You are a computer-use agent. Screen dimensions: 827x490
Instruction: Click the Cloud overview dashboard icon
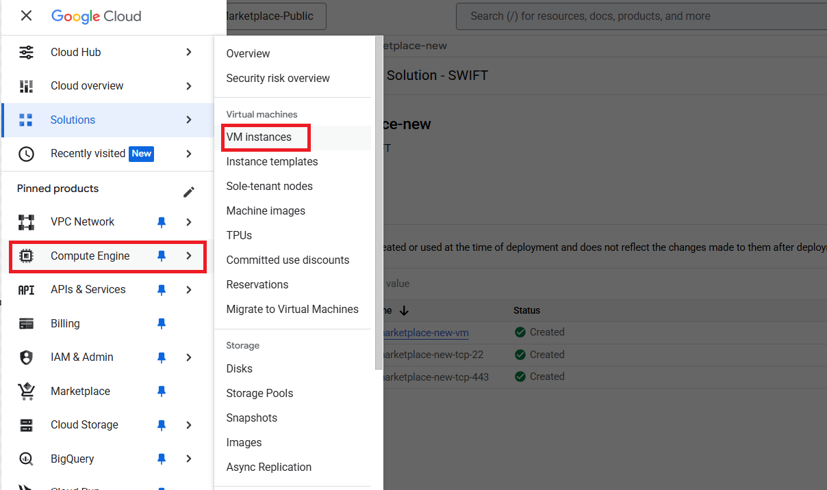click(x=26, y=86)
